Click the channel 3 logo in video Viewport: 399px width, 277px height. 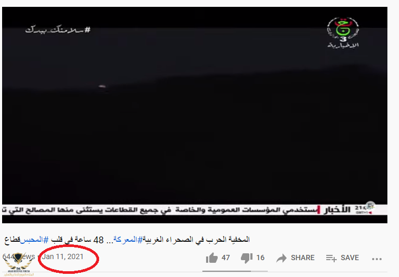coord(343,33)
